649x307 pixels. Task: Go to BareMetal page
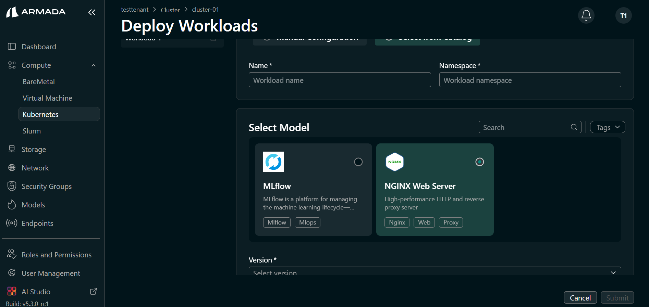point(39,81)
